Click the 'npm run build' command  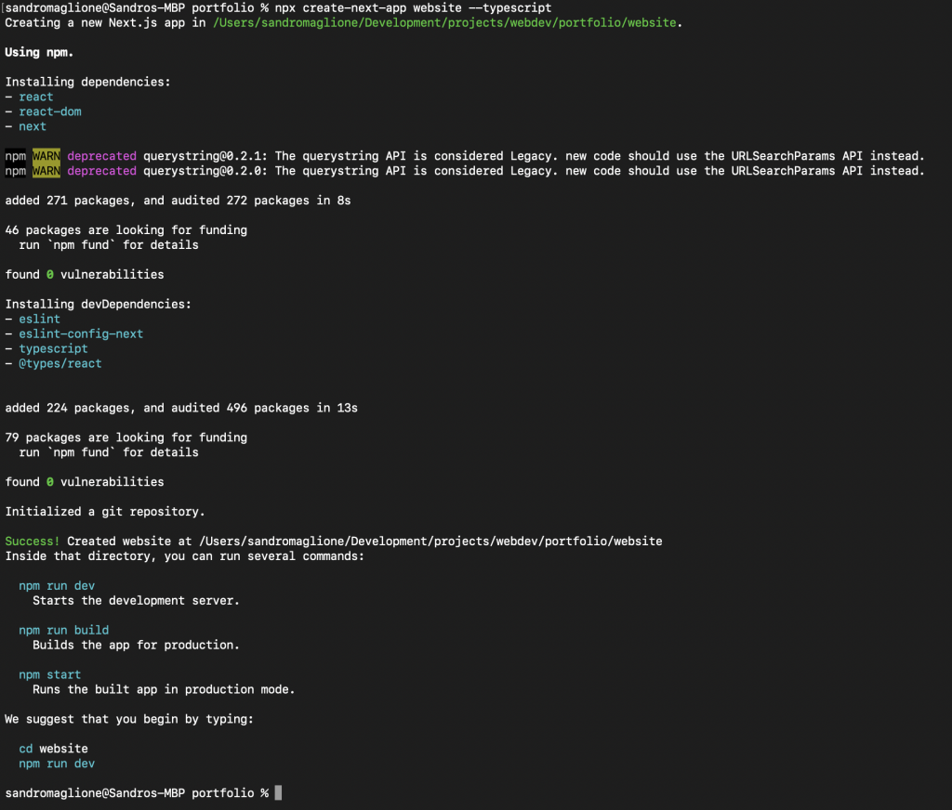[x=64, y=630]
